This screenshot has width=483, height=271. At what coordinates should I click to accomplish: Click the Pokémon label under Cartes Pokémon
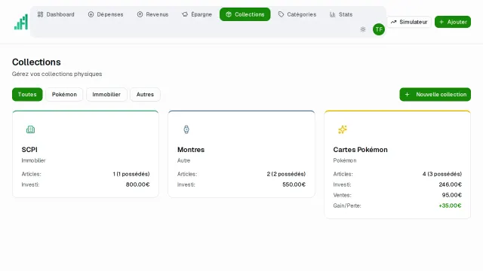pos(345,160)
